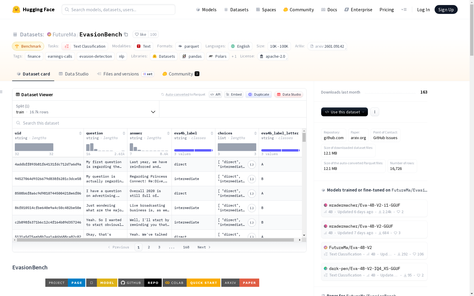Viewport: 474px width, 296px height.
Task: Sort the eva4b_label column
Action: 212,133
